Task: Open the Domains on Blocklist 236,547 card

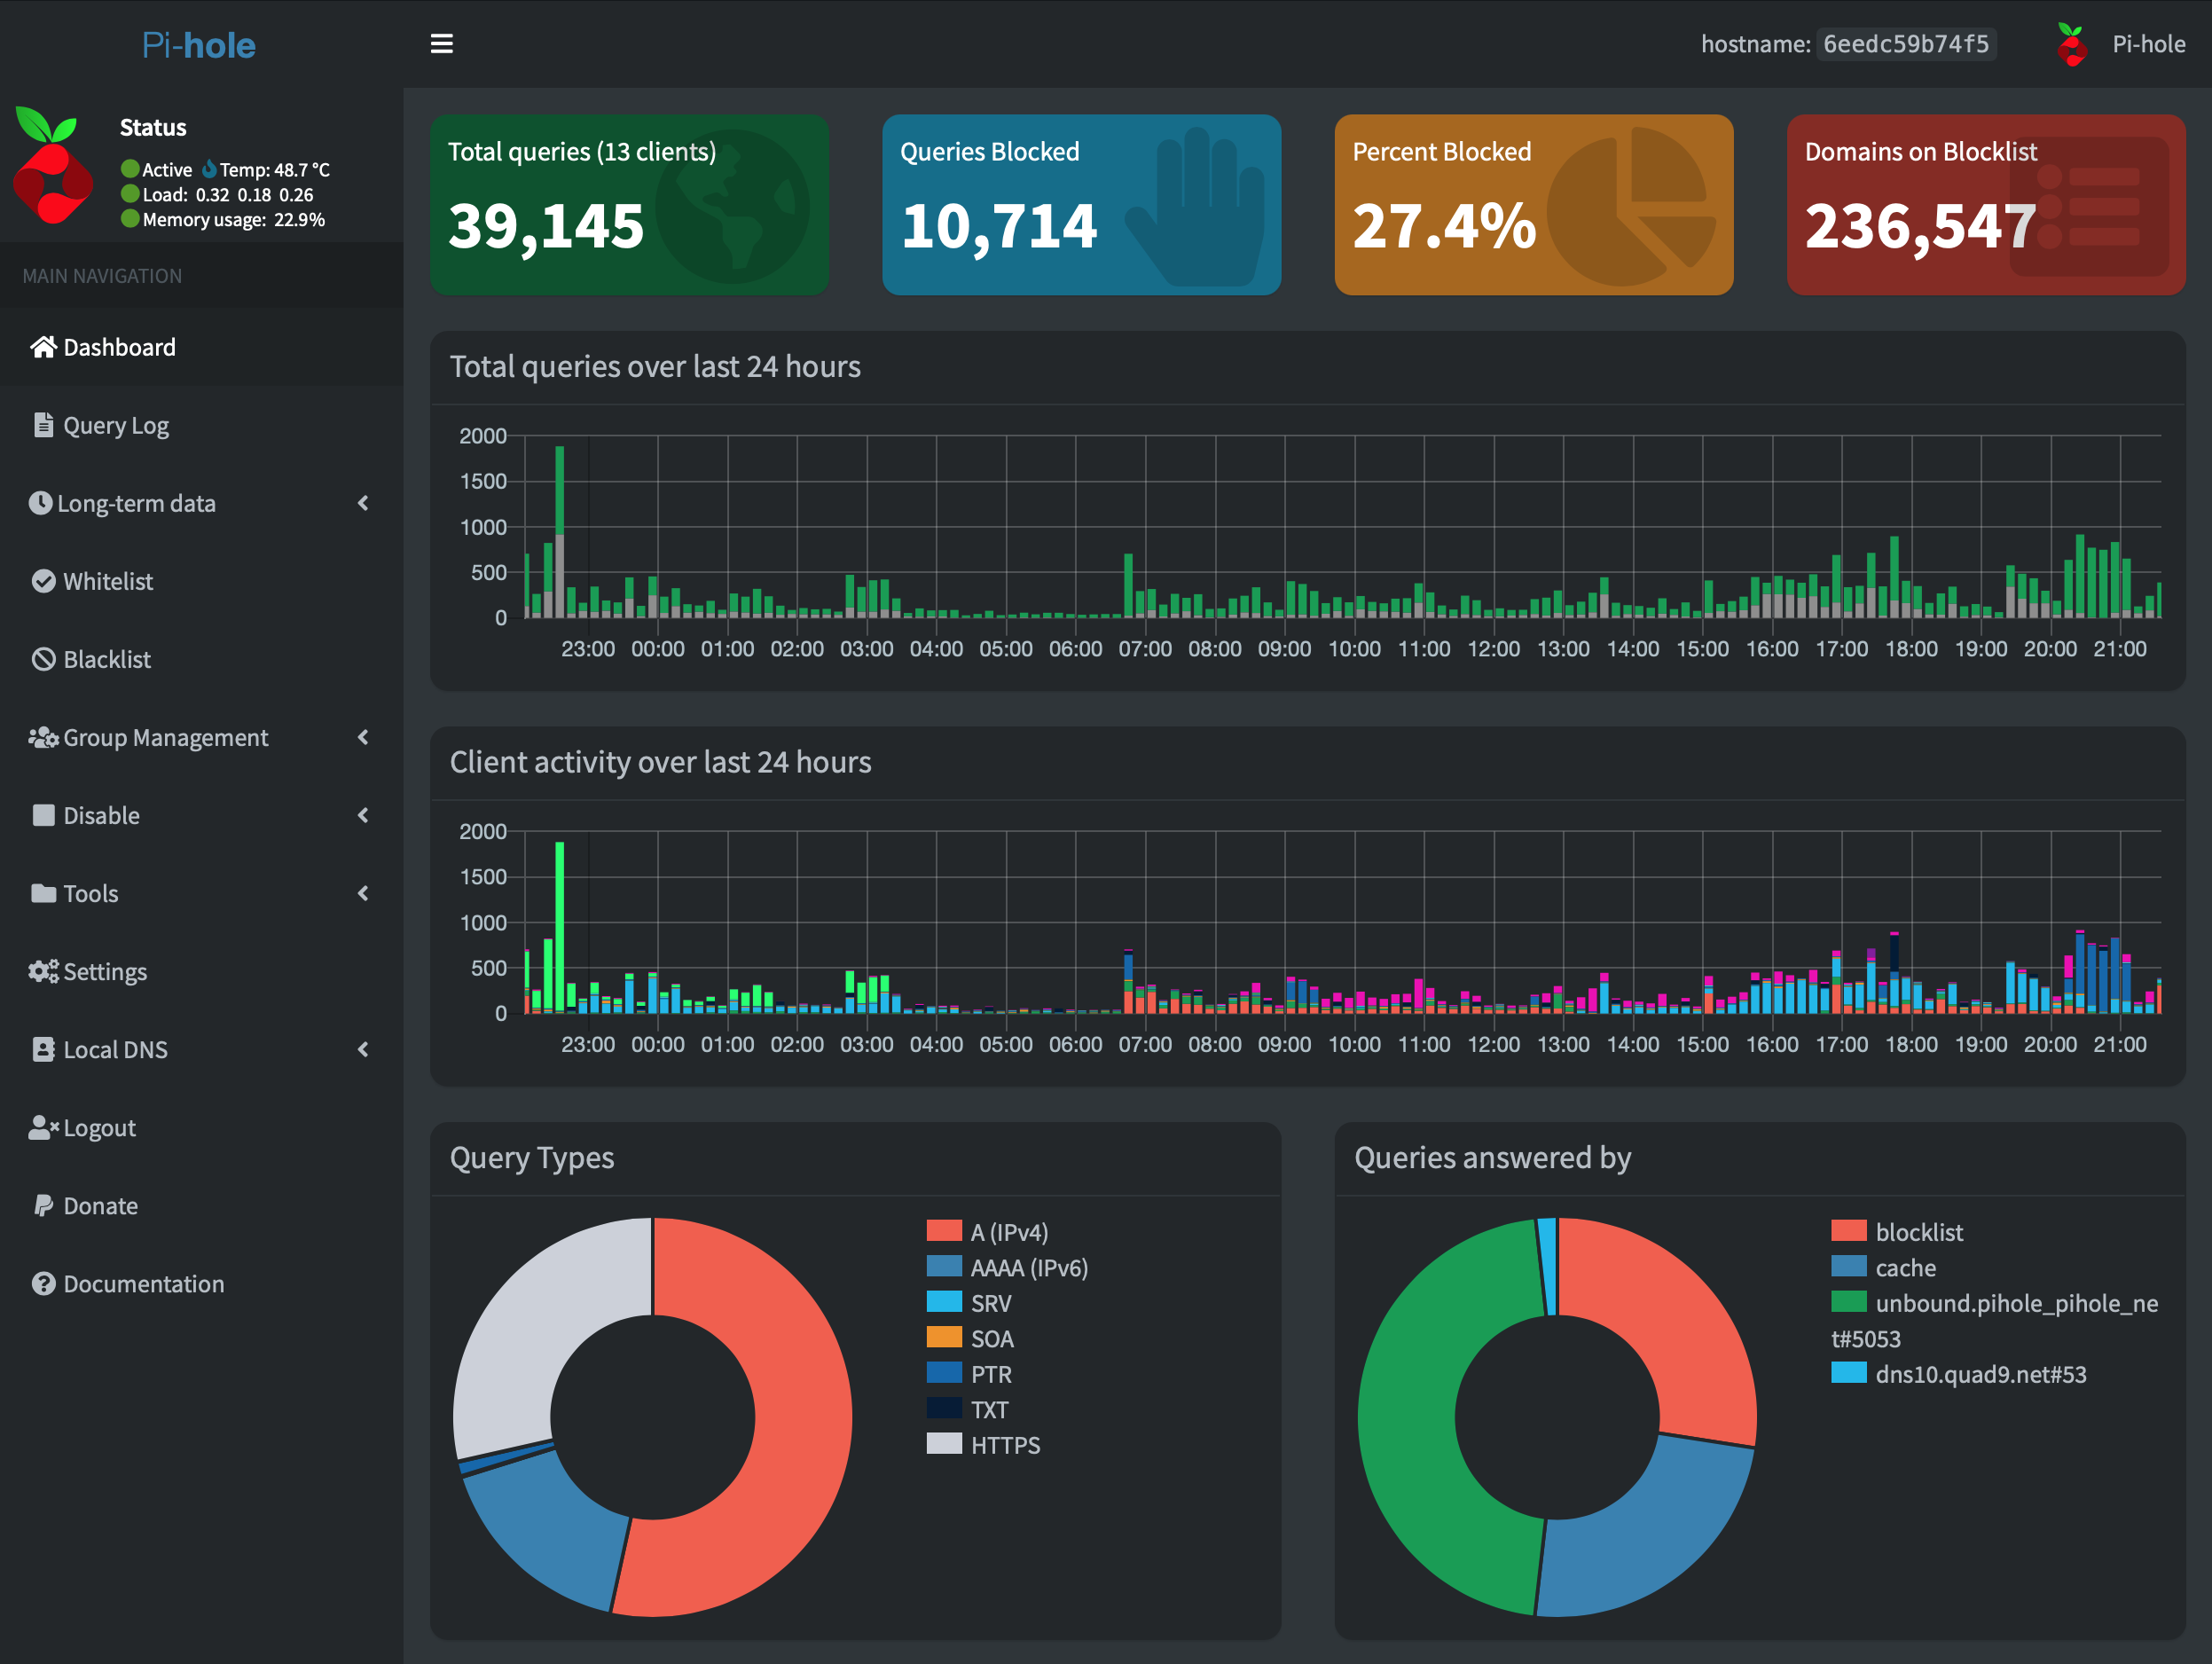Action: tap(1986, 204)
